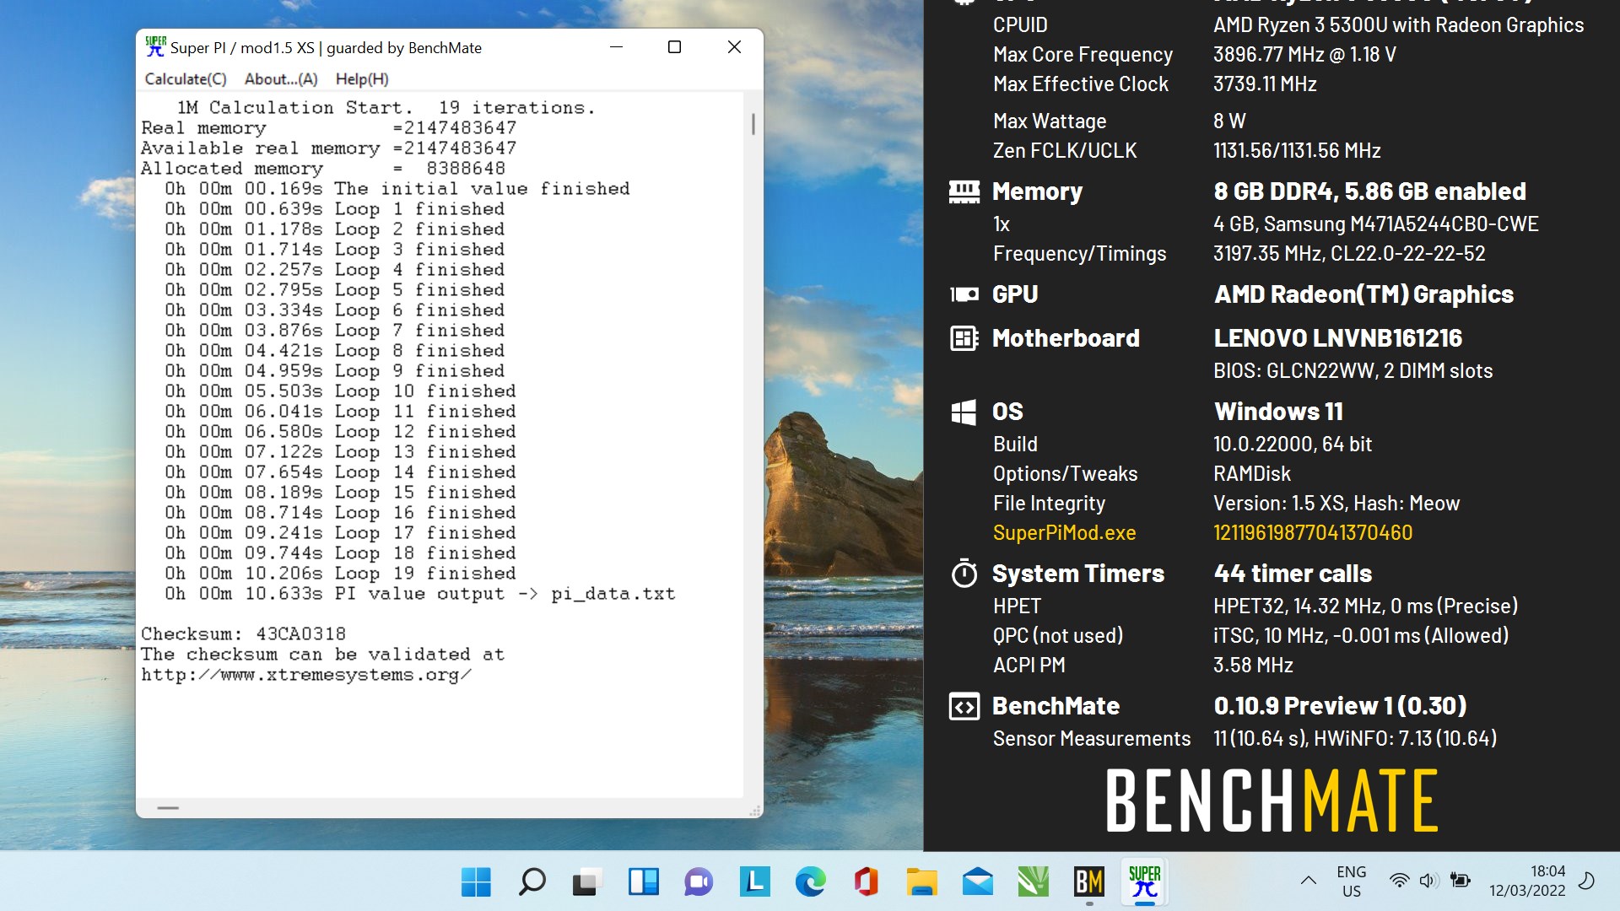Click the 'Loop 1 finished' line
The height and width of the screenshot is (911, 1620).
click(334, 209)
